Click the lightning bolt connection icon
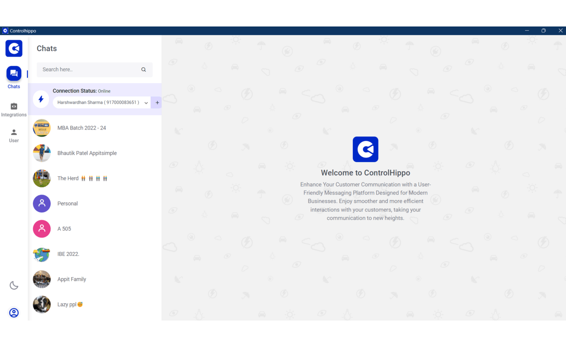The width and height of the screenshot is (566, 347). click(41, 99)
